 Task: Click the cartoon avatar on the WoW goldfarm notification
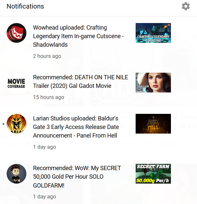tap(16, 174)
